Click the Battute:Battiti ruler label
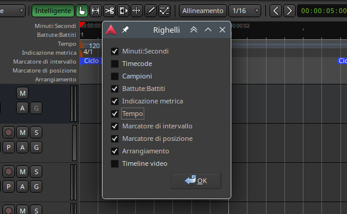 57,35
